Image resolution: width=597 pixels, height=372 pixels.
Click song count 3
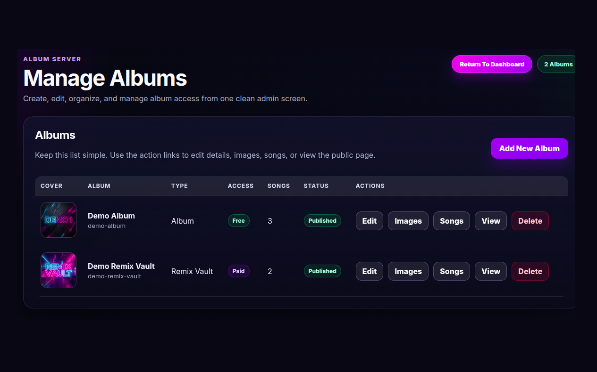270,221
